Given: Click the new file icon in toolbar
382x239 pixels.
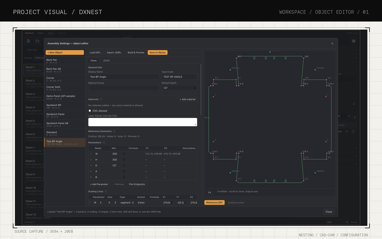Looking at the screenshot, I should pyautogui.click(x=28, y=41).
